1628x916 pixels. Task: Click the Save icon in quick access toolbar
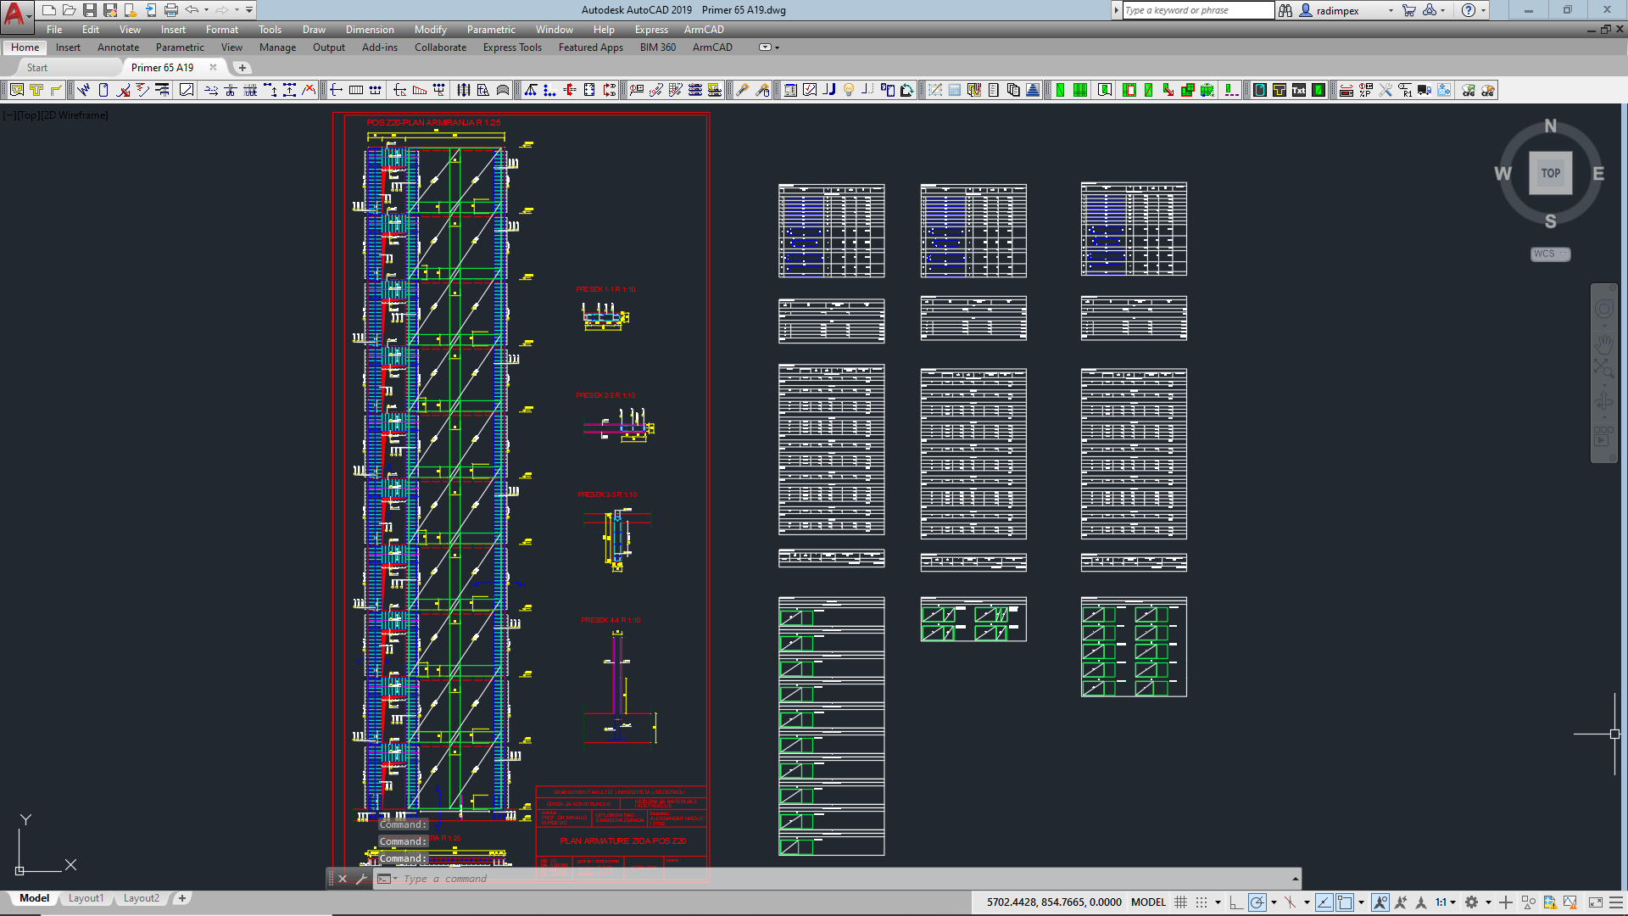(89, 10)
